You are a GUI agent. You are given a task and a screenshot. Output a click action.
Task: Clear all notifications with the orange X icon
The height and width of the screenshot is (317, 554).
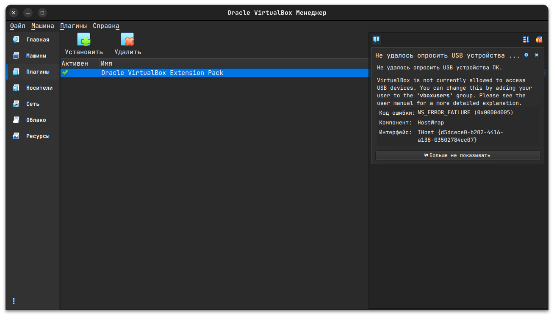pyautogui.click(x=539, y=40)
